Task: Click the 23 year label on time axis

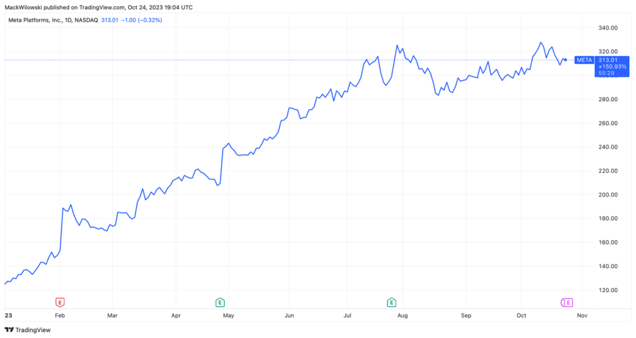Action: (x=8, y=315)
